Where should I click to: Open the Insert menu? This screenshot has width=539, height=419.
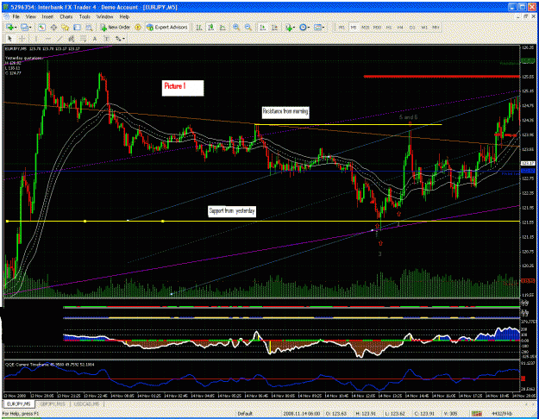47,16
